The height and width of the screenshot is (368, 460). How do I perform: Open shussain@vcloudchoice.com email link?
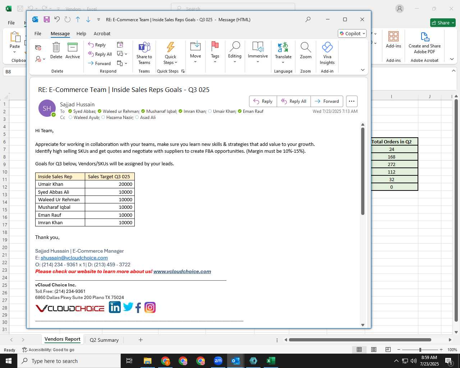pyautogui.click(x=74, y=258)
